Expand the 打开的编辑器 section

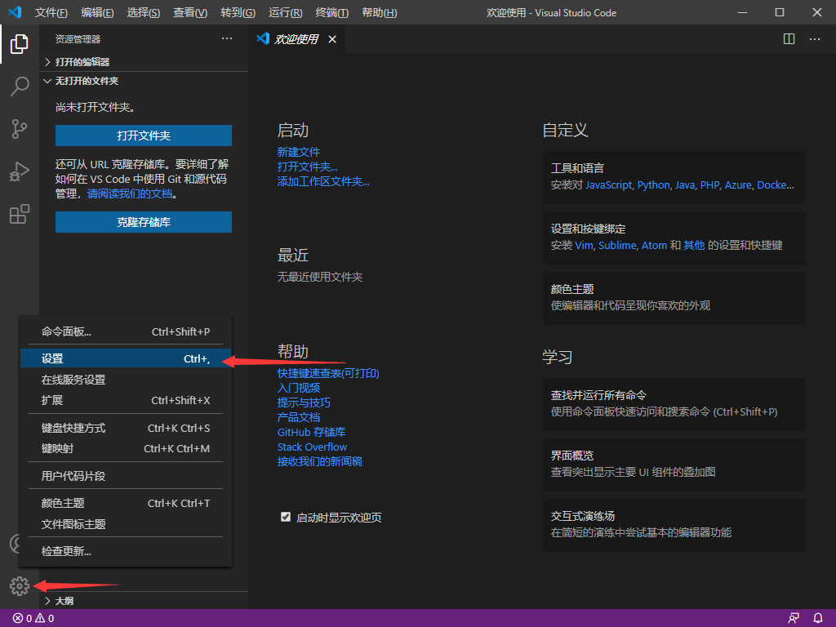coord(144,62)
